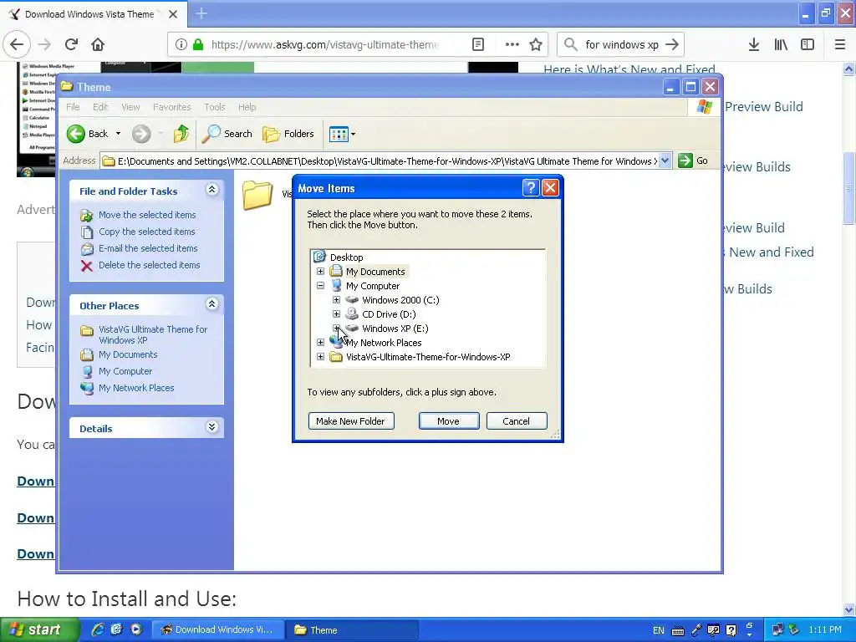Click the Up folder icon in Explorer

click(181, 134)
